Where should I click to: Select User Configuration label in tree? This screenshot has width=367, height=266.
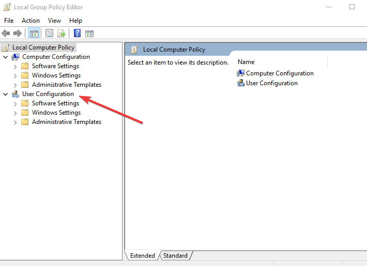(48, 94)
